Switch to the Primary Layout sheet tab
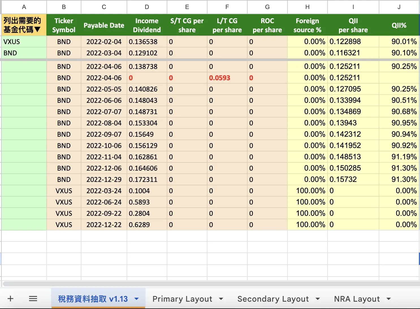The width and height of the screenshot is (420, 309). coord(182,299)
